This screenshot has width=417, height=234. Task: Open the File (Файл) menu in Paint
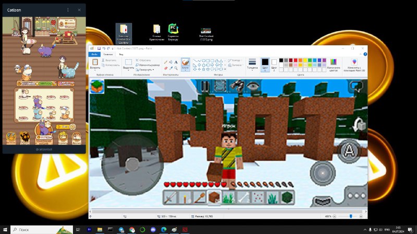click(x=94, y=55)
